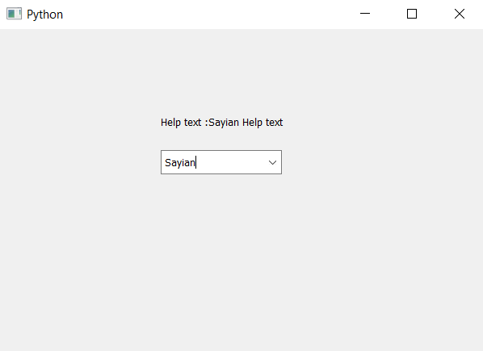Click the Python window title text
This screenshot has width=483, height=351.
[x=44, y=15]
